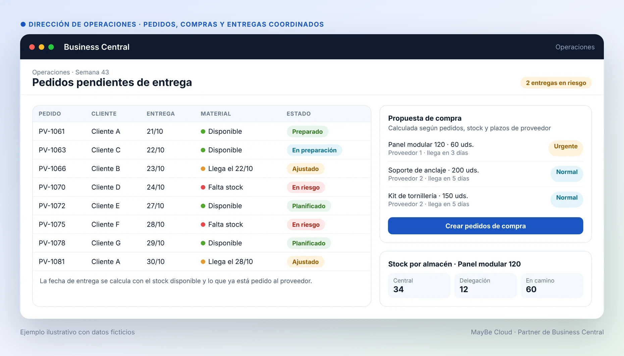Viewport: 624px width, 356px height.
Task: Click the Panel modular 120 · 60 uds. line
Action: point(431,144)
